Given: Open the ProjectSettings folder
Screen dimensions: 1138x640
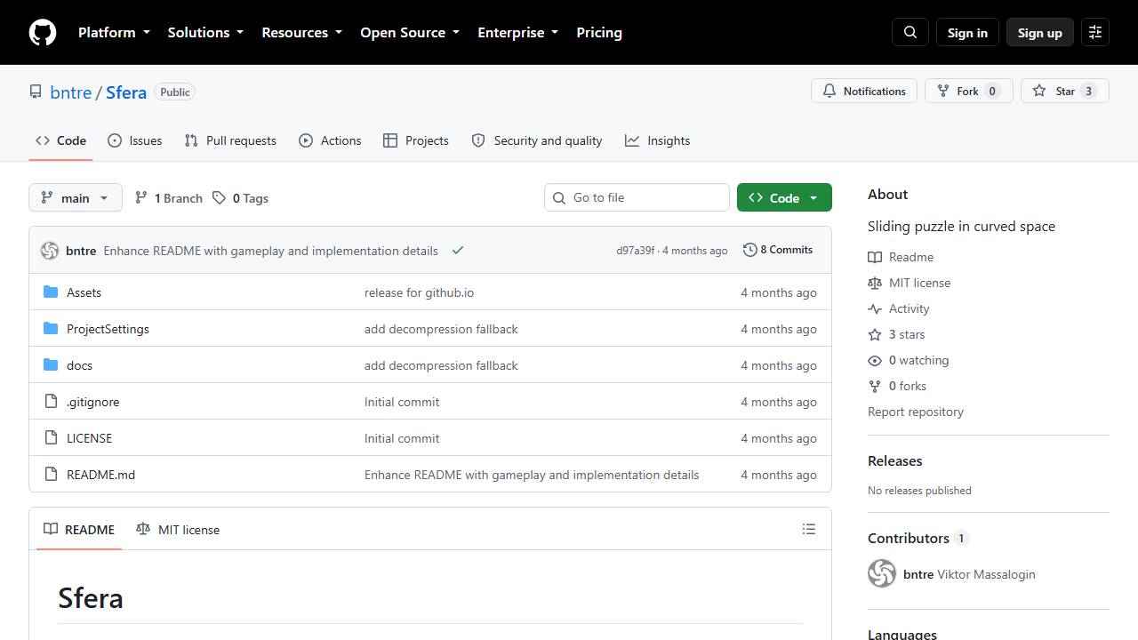Looking at the screenshot, I should coord(108,329).
